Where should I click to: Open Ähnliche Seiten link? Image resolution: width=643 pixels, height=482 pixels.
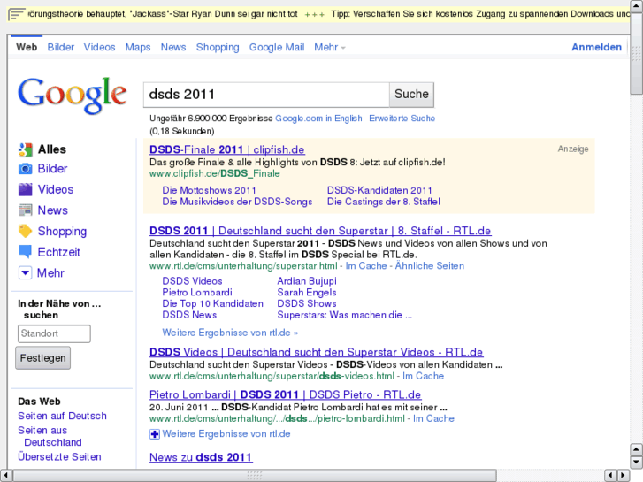pyautogui.click(x=429, y=266)
